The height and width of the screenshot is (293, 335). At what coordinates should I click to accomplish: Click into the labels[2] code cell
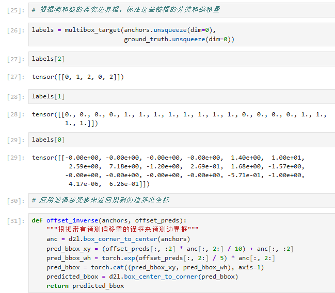pos(182,59)
